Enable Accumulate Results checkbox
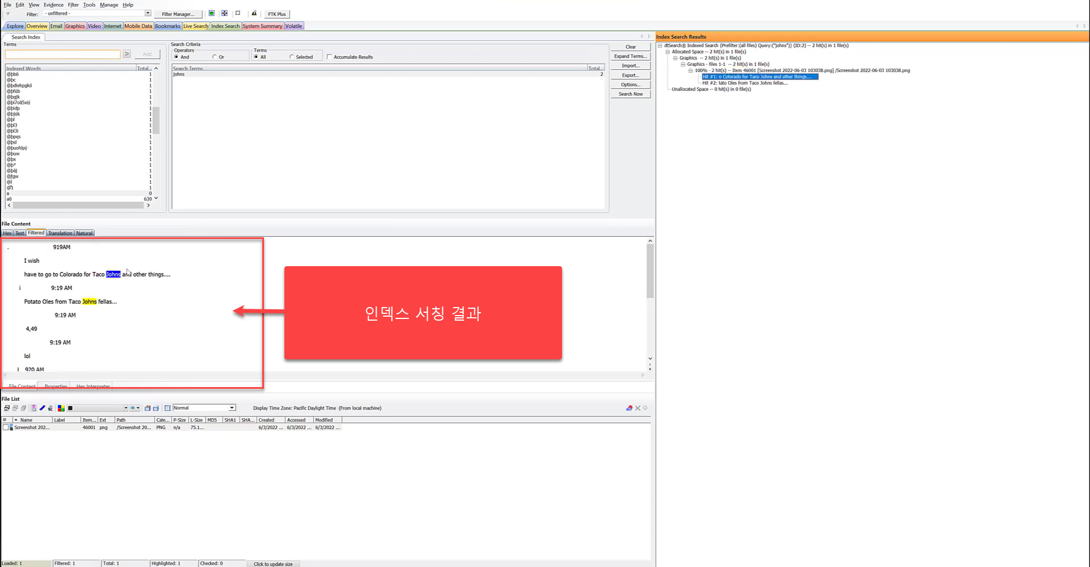 (x=329, y=57)
